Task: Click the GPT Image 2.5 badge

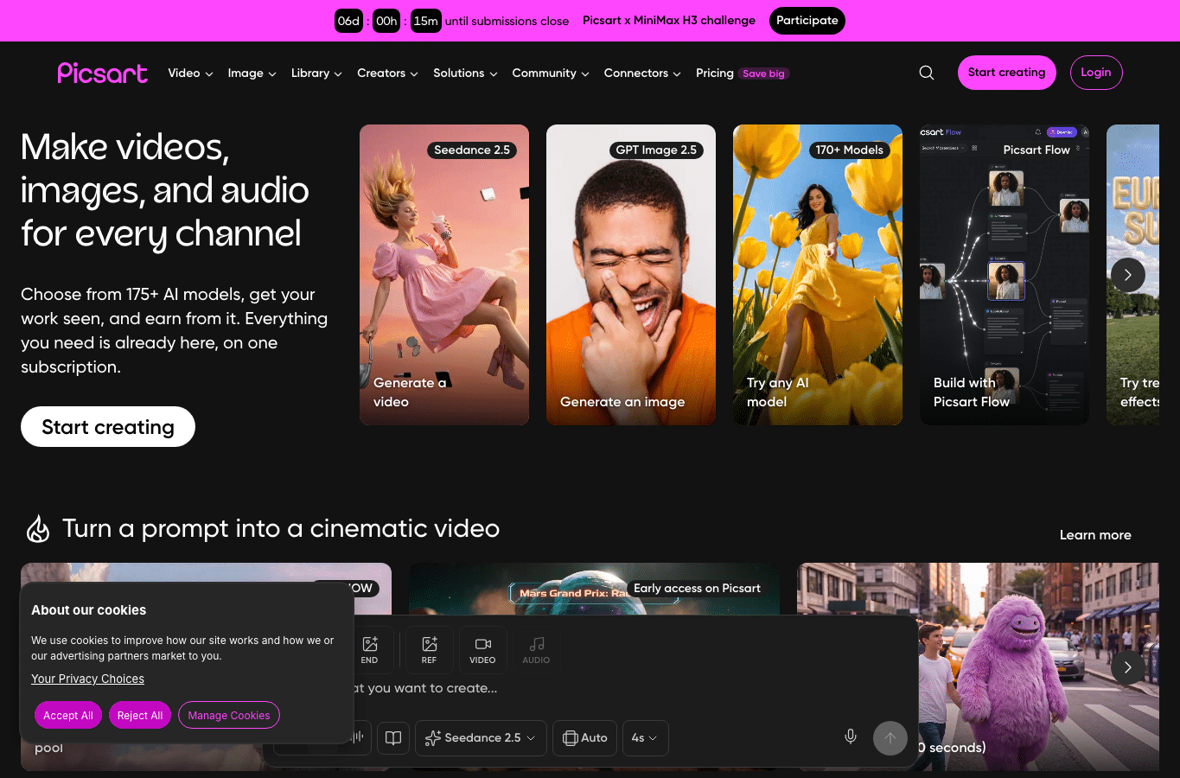Action: click(656, 150)
